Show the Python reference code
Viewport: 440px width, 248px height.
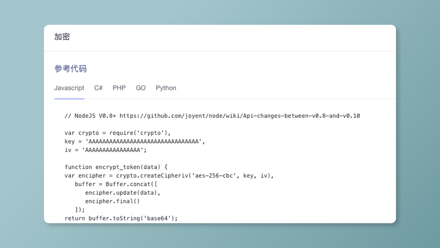166,88
